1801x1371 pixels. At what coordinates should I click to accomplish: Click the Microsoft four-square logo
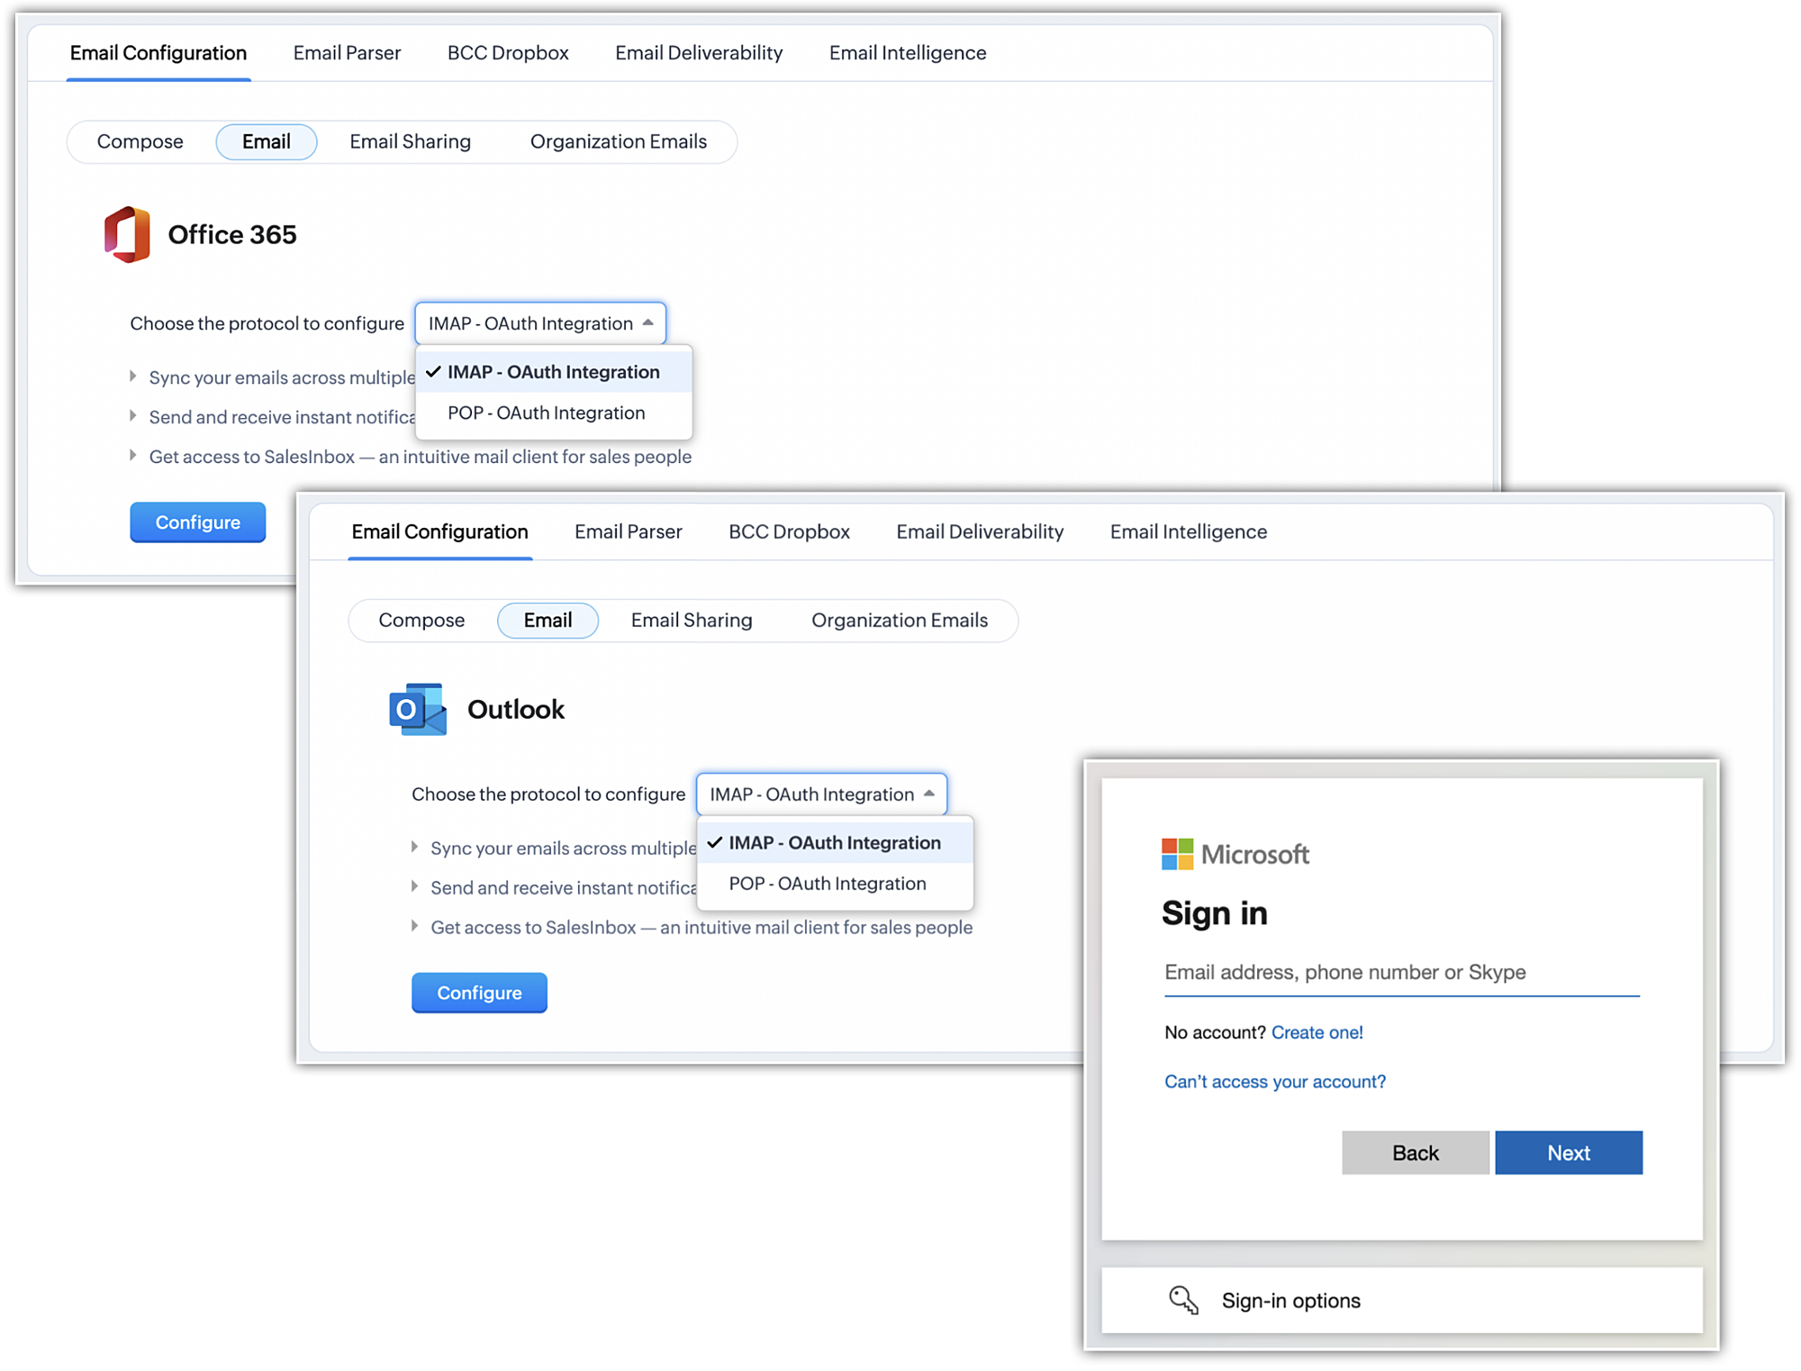click(x=1176, y=854)
